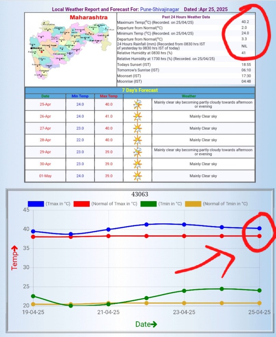This screenshot has height=337, width=276.
Task: Click the Tmax point for 25-04-25
Action: coord(259,228)
